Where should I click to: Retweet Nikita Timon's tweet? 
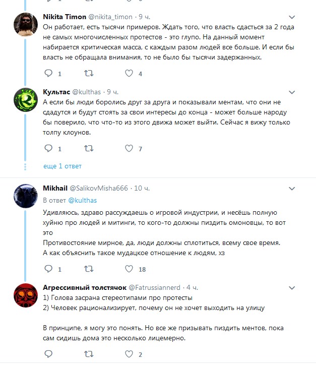[x=88, y=74]
